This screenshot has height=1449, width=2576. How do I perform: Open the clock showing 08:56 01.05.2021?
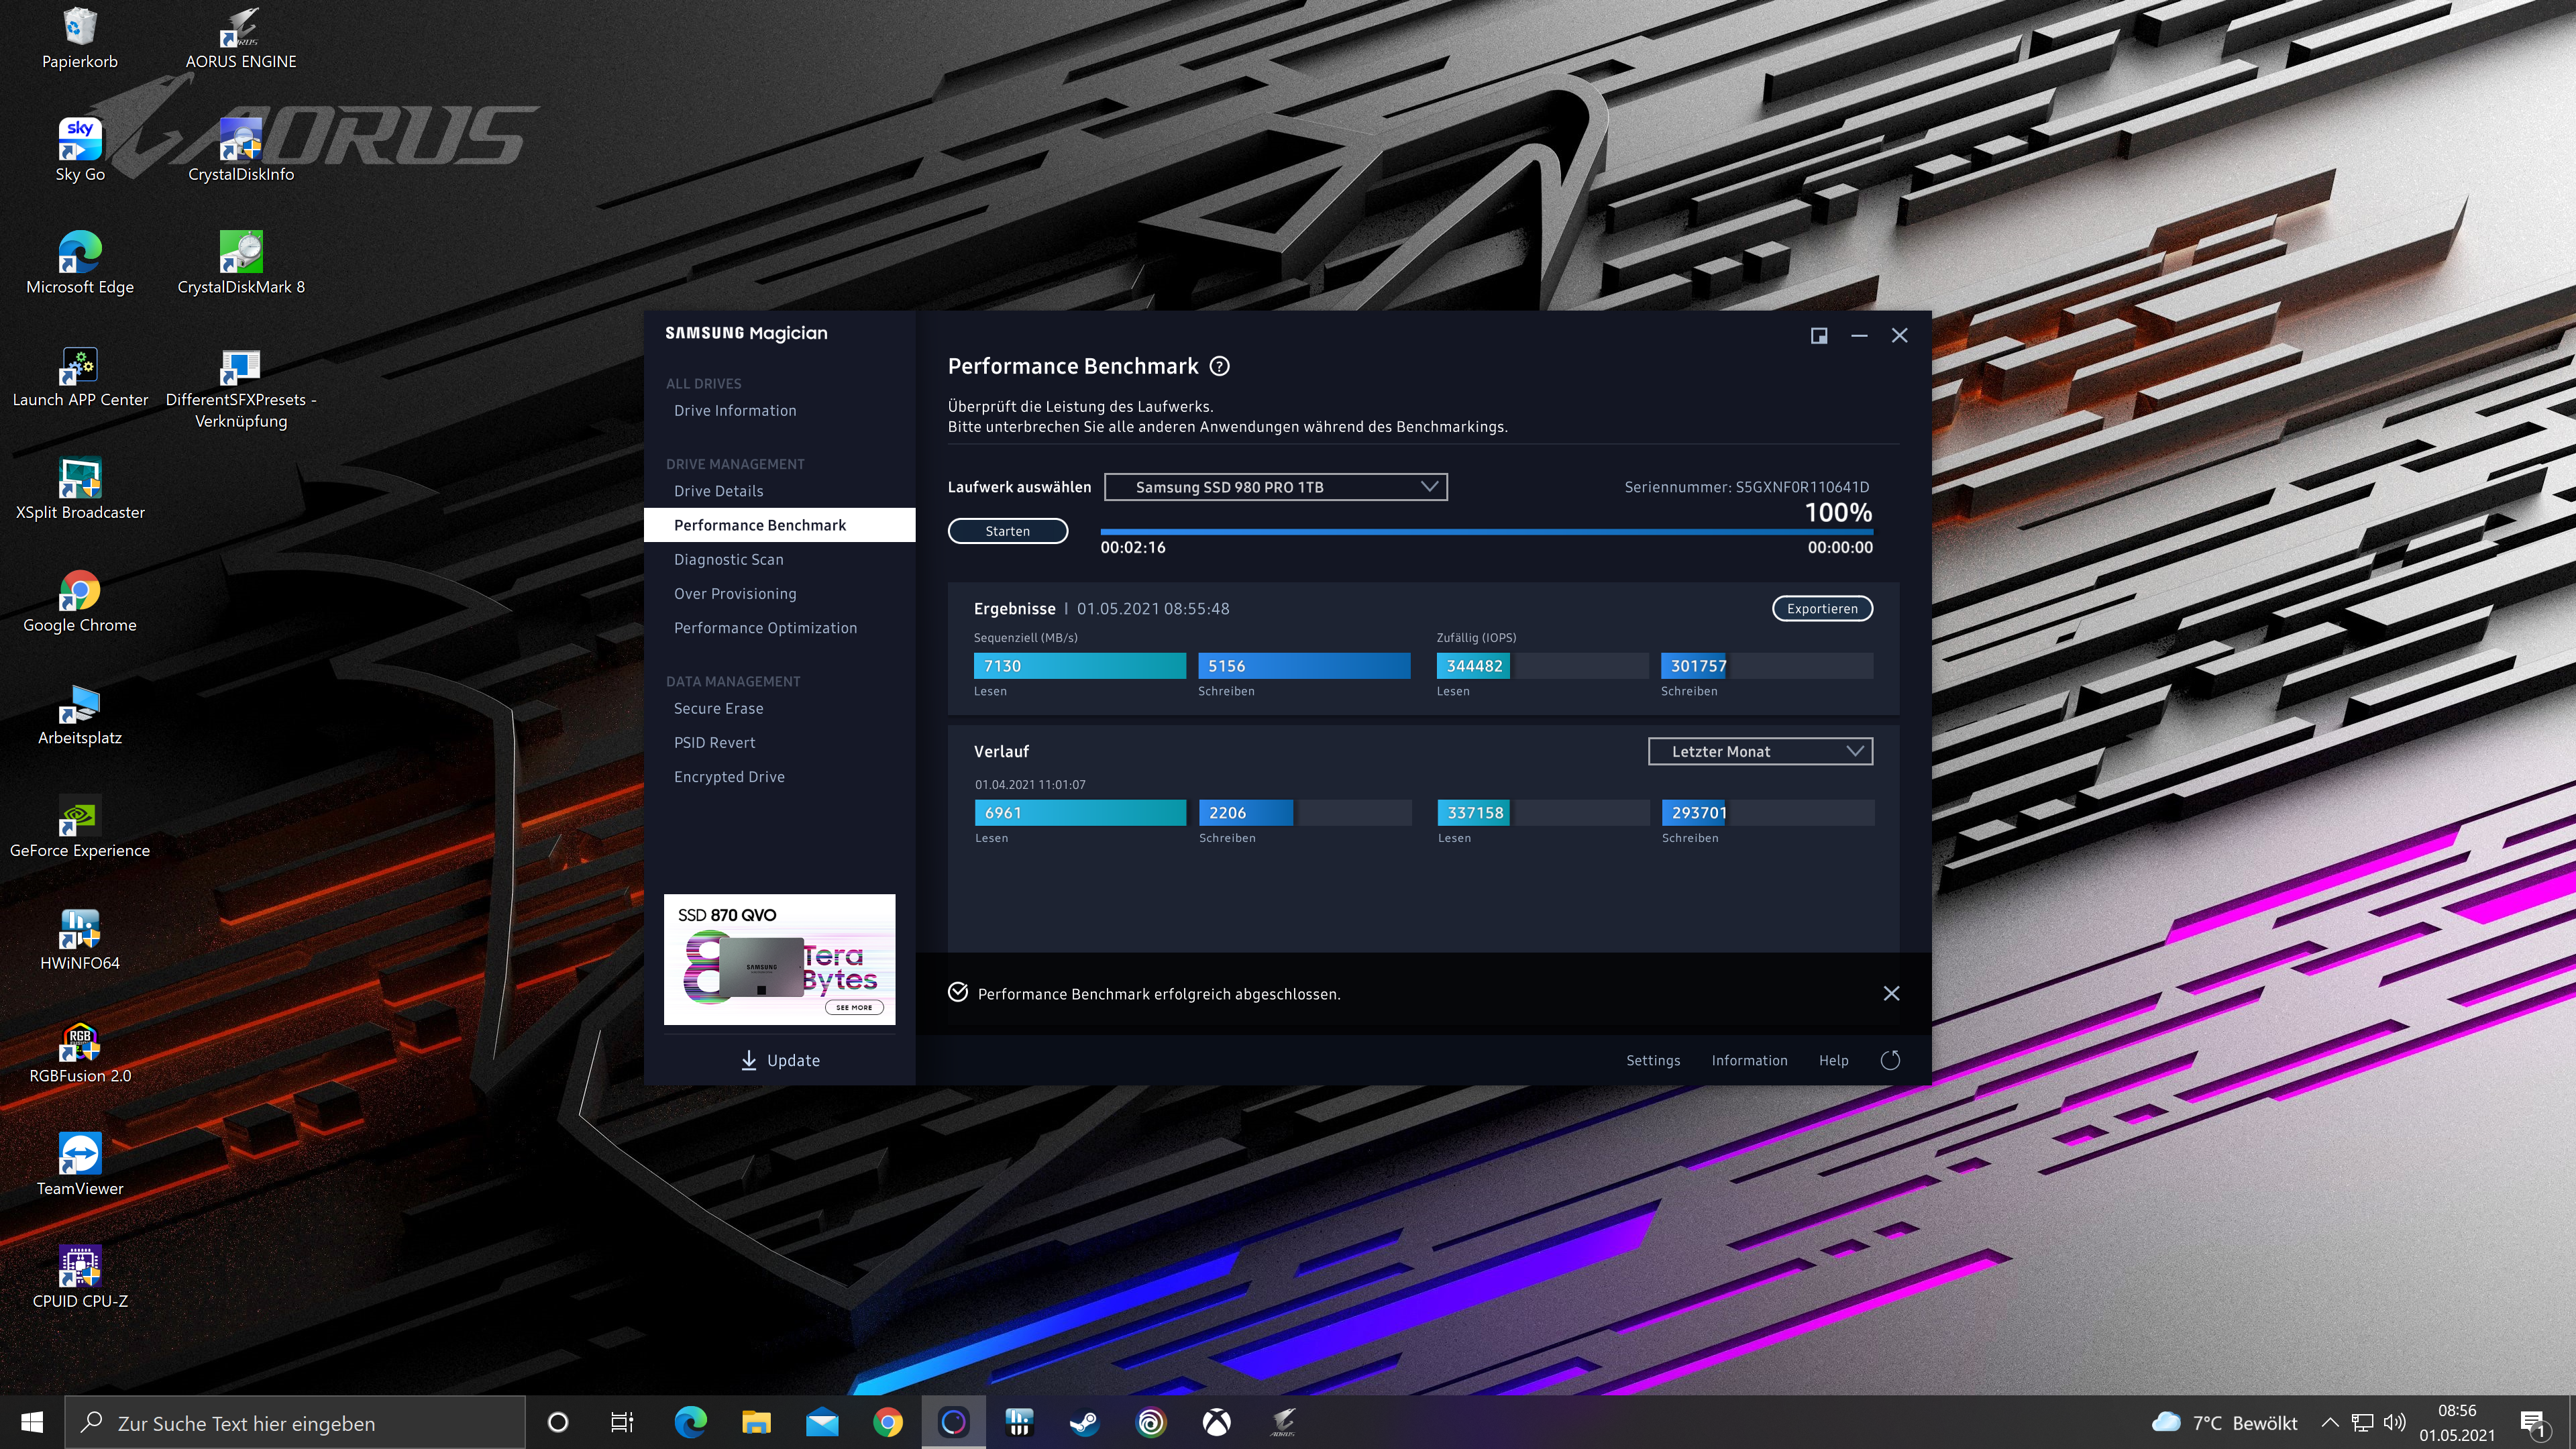click(2457, 1422)
